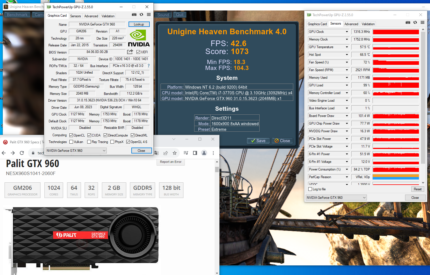Enable the Ray Tracing checkbox

pyautogui.click(x=89, y=142)
